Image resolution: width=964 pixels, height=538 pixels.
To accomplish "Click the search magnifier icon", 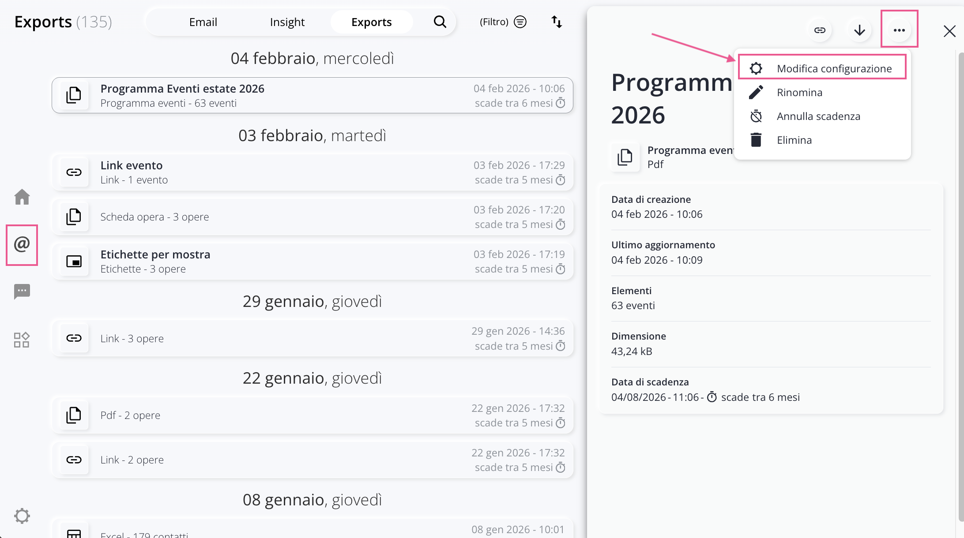I will click(440, 22).
